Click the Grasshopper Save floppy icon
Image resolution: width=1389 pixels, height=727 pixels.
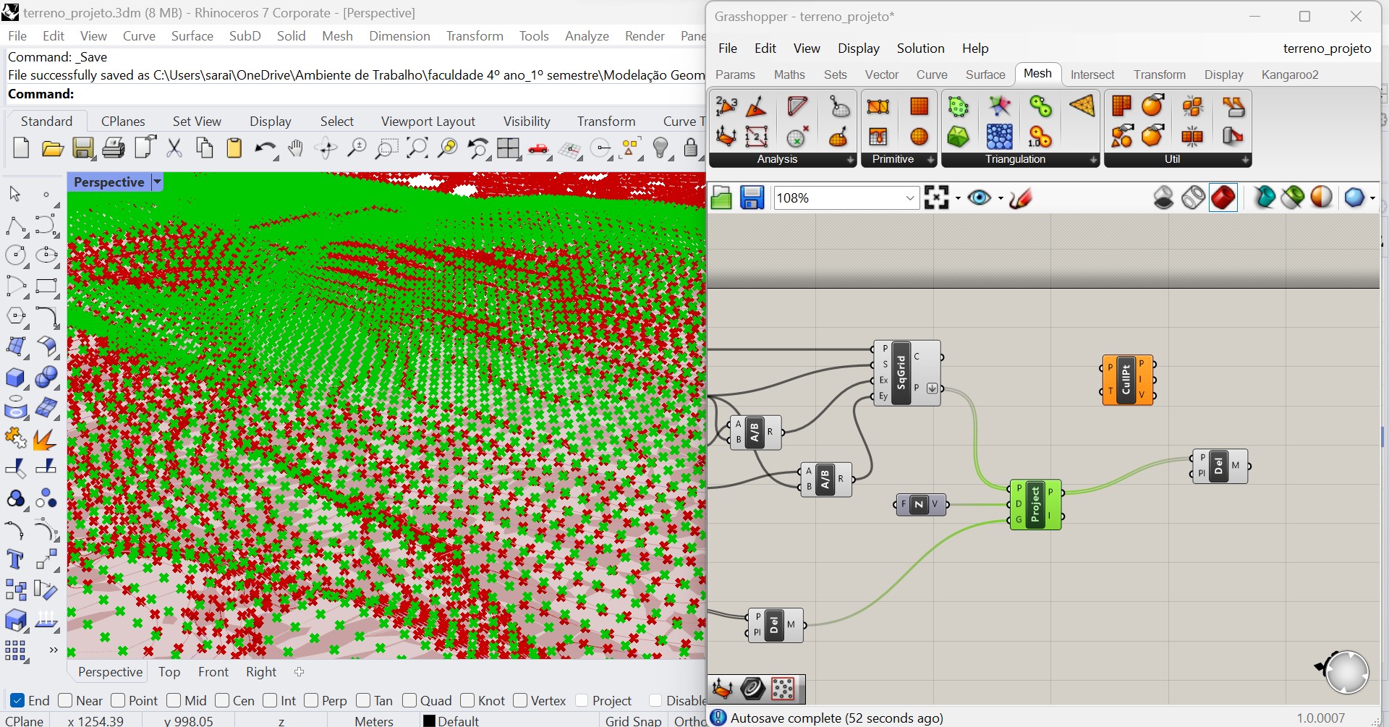(752, 198)
